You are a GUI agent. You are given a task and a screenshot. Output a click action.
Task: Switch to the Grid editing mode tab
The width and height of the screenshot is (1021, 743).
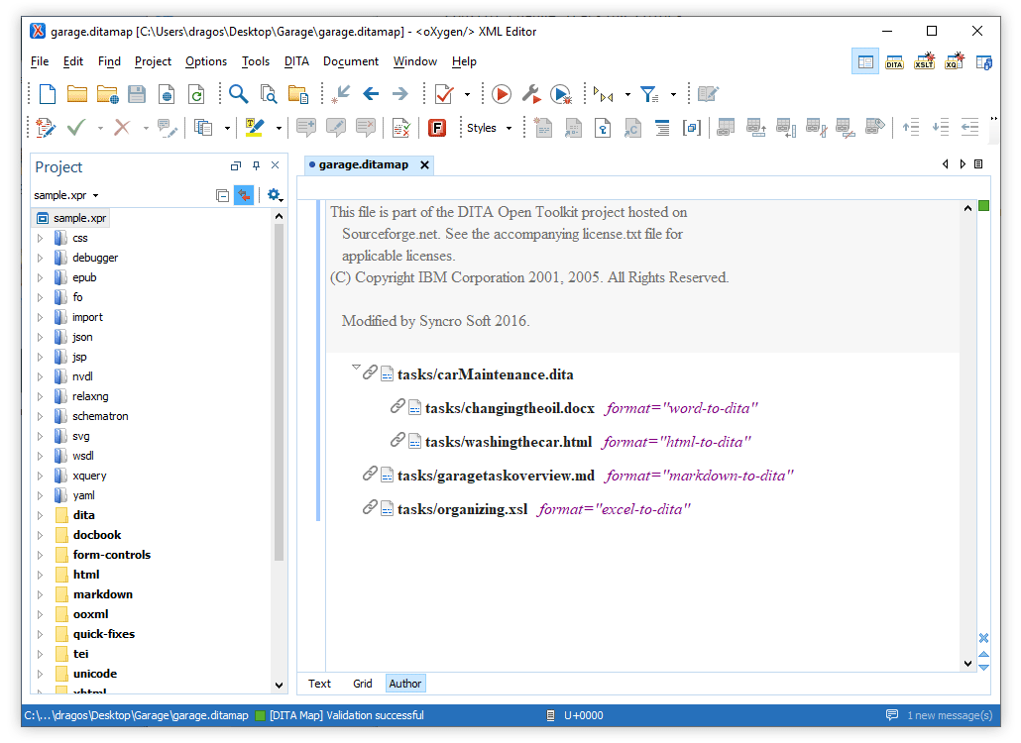click(363, 684)
